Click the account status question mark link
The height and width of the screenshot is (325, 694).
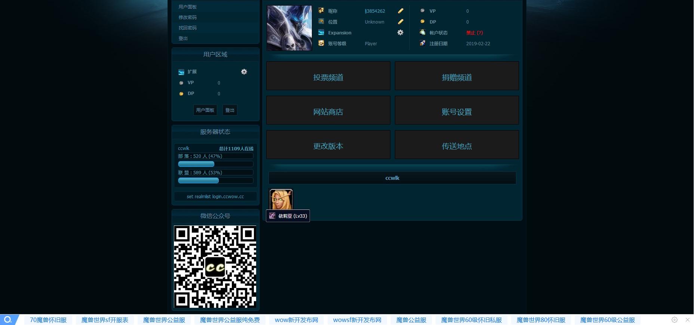[x=480, y=33]
